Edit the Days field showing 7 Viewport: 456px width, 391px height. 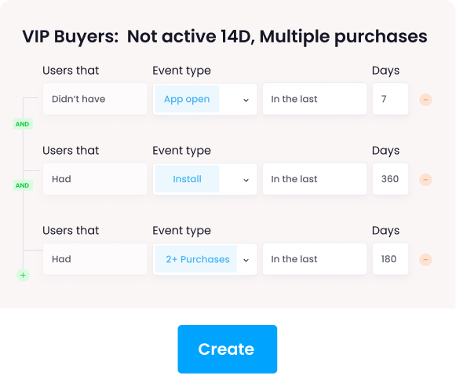pos(390,99)
